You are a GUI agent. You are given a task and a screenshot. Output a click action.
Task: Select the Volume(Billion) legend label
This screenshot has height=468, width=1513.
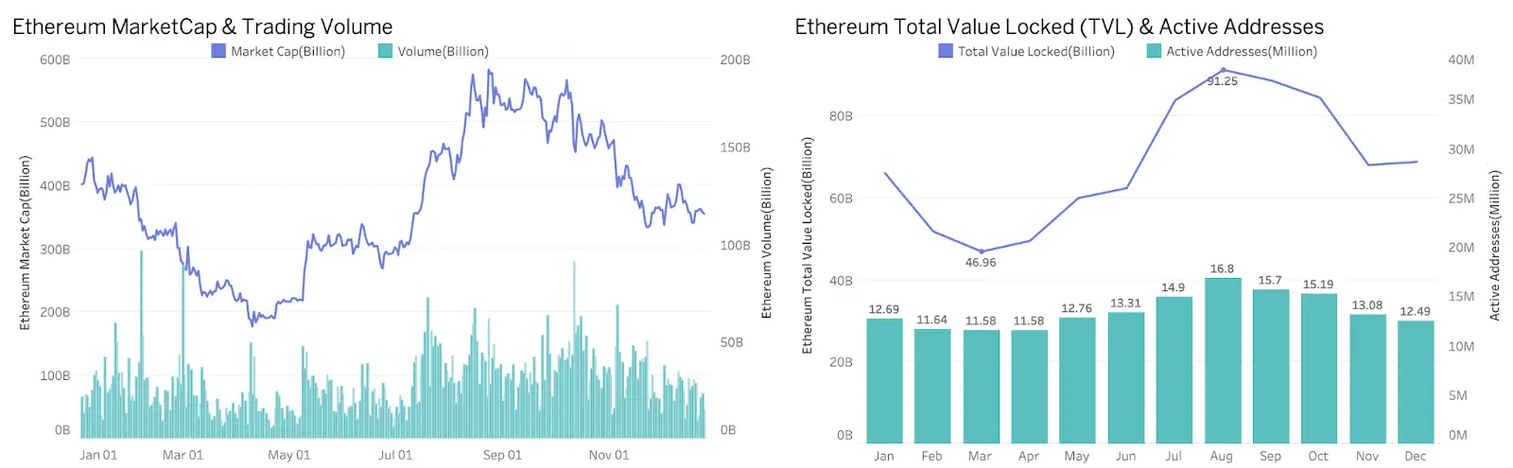click(443, 51)
